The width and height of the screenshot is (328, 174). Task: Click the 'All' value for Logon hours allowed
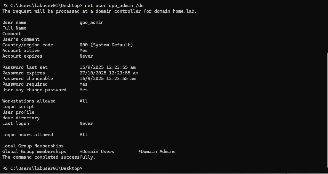coord(83,135)
